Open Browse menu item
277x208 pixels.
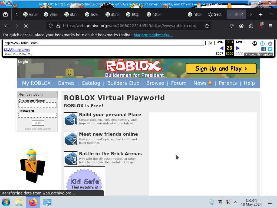point(155,83)
